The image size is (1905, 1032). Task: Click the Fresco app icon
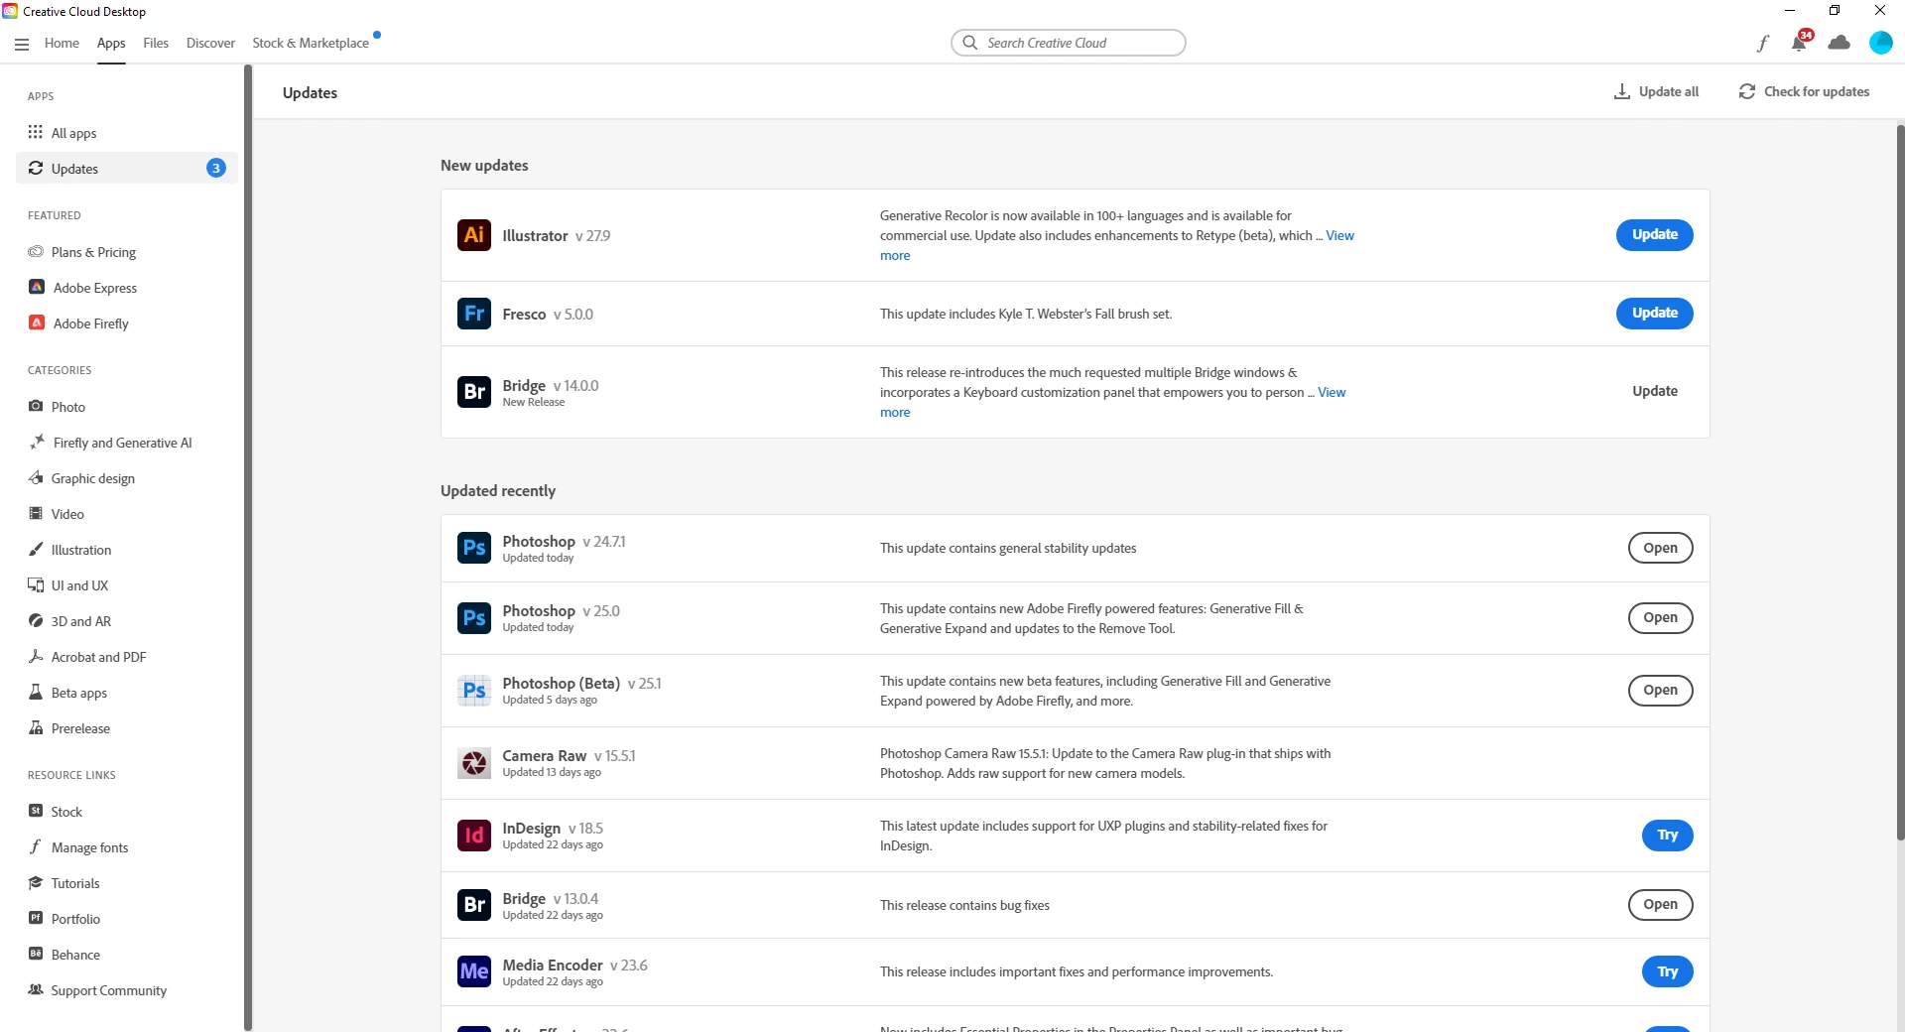coord(474,314)
